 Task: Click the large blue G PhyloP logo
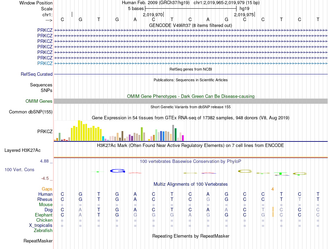click(117, 171)
